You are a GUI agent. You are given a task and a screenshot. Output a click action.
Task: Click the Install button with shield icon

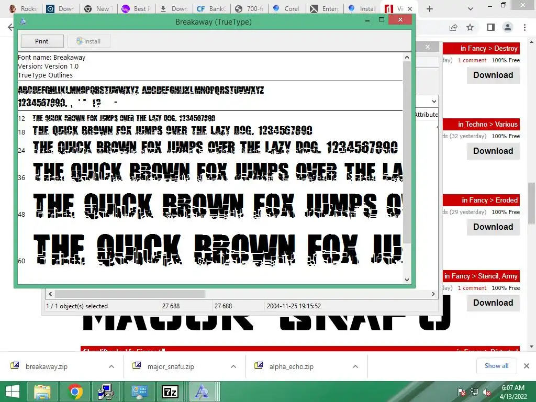point(88,41)
